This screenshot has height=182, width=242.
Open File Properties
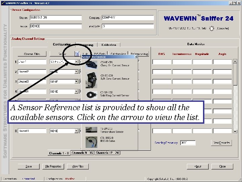[x=53, y=166]
